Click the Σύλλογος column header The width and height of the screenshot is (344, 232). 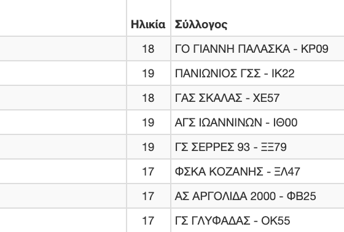(x=201, y=25)
